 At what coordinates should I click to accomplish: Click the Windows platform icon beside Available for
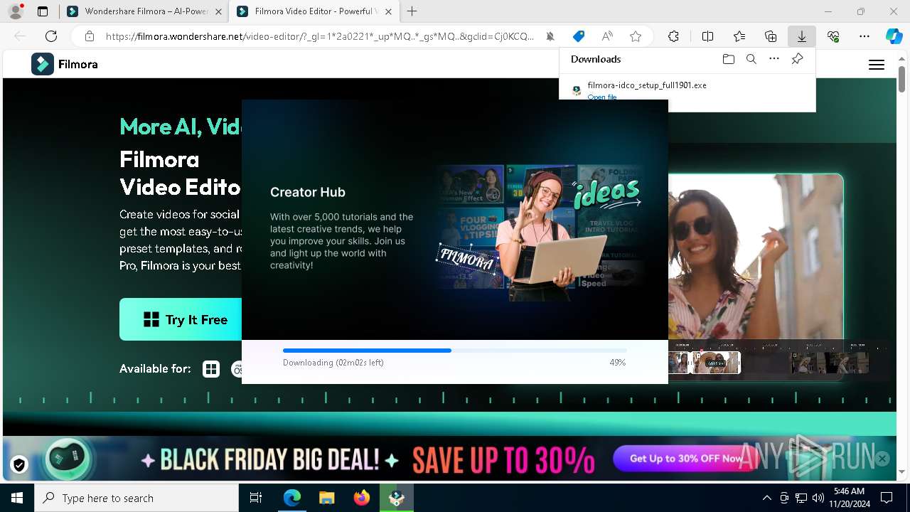point(211,369)
